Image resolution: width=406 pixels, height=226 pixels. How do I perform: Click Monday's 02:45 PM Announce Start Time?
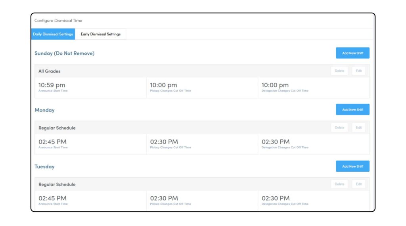[52, 142]
